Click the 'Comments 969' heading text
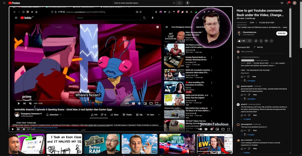 pyautogui.click(x=243, y=47)
